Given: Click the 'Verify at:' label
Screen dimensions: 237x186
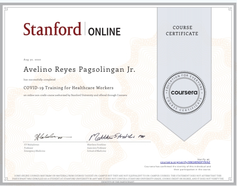Looking at the screenshot, I should [204, 159].
